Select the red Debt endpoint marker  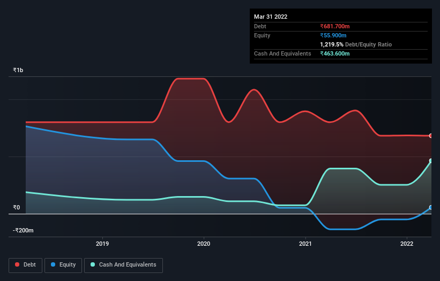[x=431, y=136]
